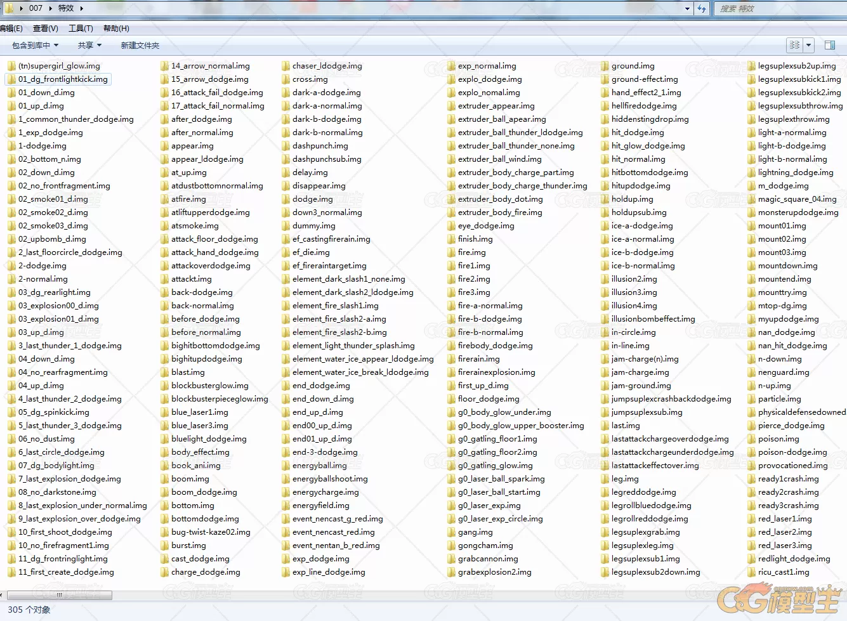This screenshot has width=847, height=621.
Task: Select the file name grabexplosion2.img
Action: pyautogui.click(x=495, y=572)
